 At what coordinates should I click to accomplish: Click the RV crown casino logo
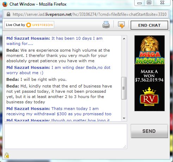point(149,97)
